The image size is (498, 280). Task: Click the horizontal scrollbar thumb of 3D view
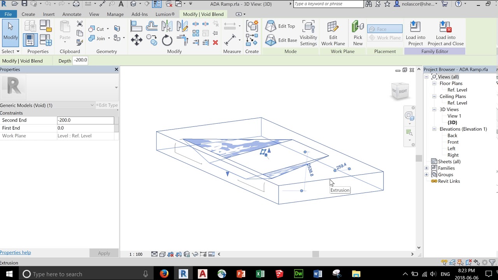(x=316, y=254)
